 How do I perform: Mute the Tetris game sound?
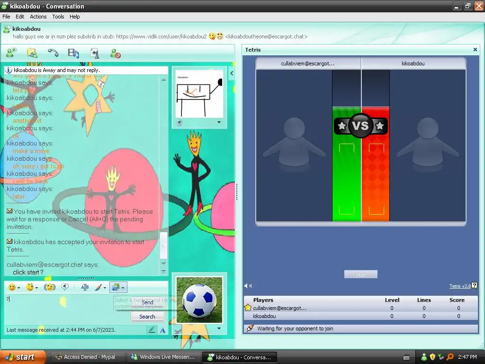pos(248,286)
